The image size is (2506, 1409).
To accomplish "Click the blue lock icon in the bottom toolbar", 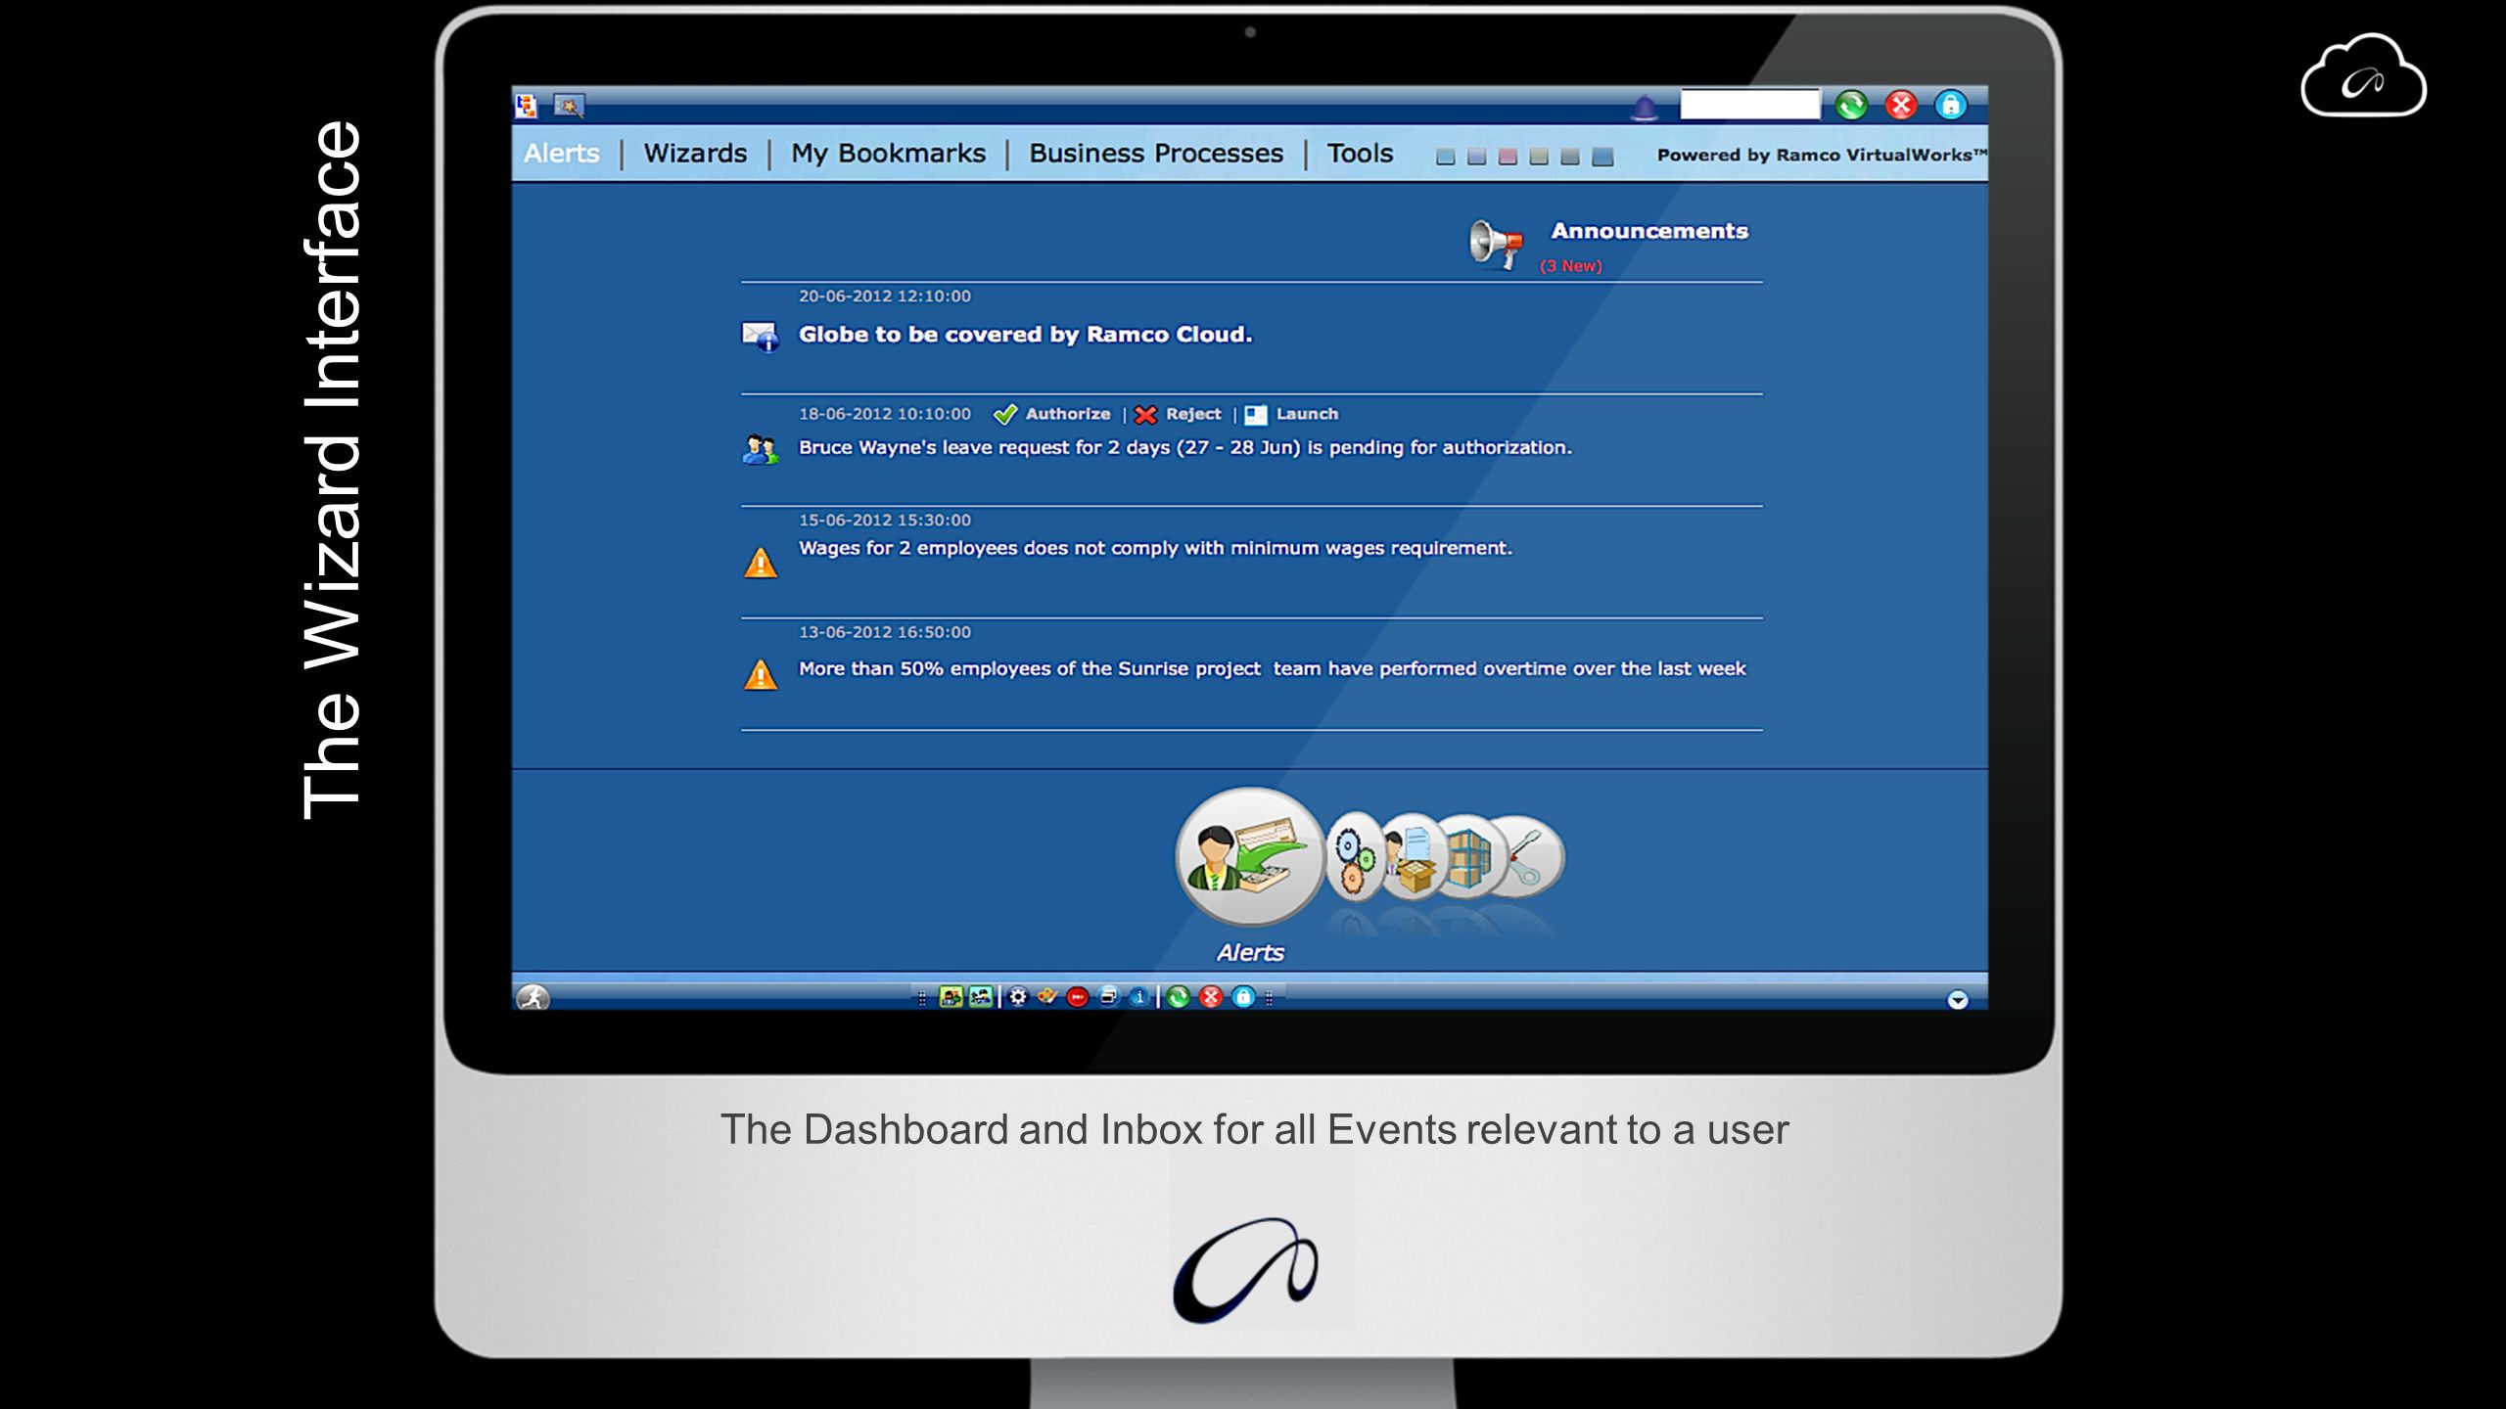I will [x=1243, y=997].
